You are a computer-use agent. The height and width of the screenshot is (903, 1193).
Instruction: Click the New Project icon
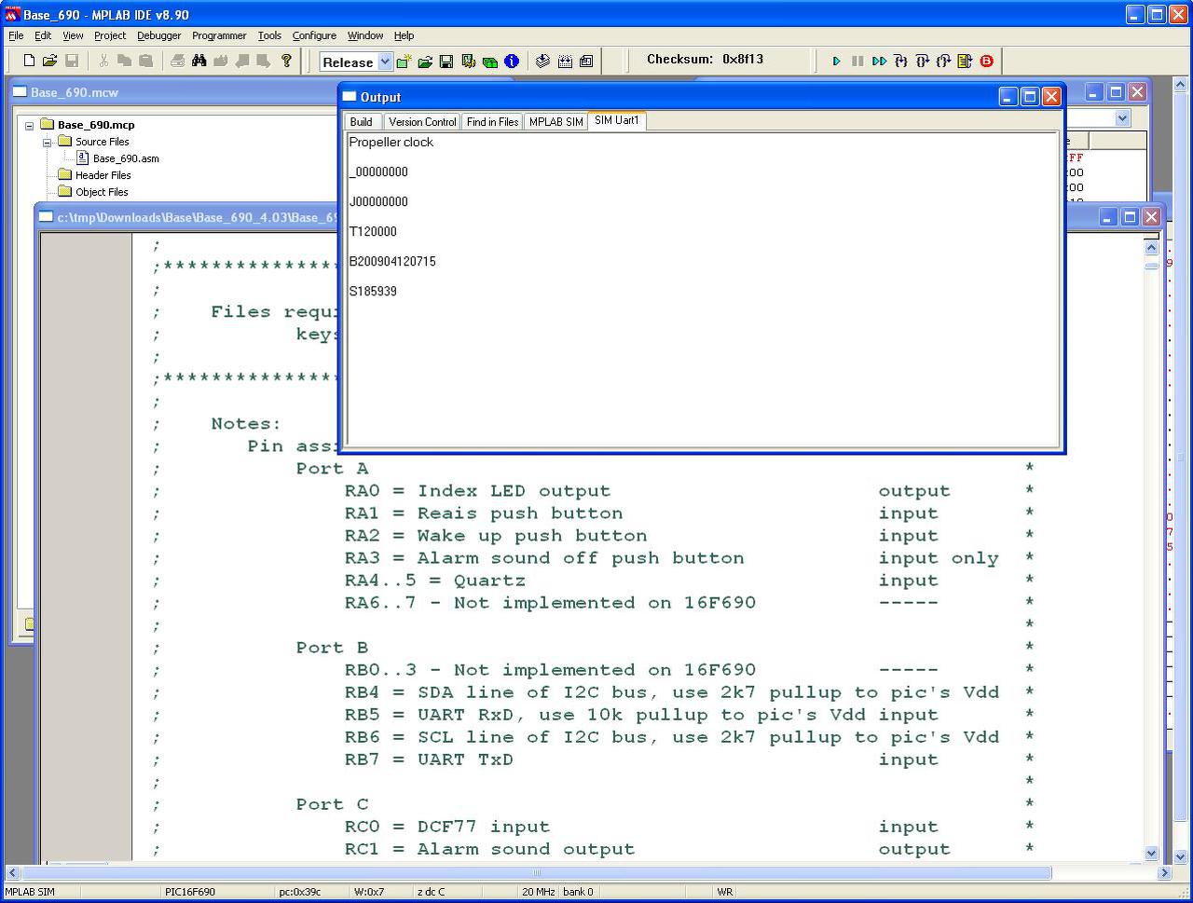(404, 62)
